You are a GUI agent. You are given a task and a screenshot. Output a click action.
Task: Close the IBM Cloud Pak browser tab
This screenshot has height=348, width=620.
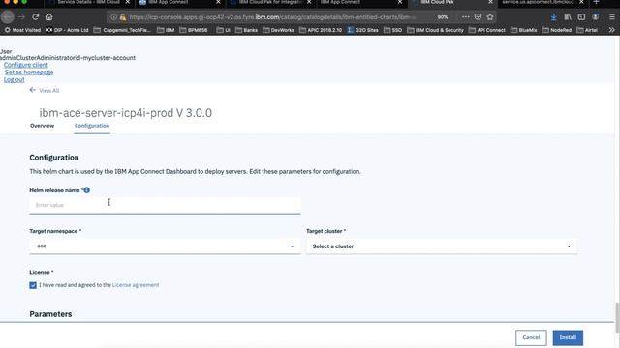(x=490, y=2)
